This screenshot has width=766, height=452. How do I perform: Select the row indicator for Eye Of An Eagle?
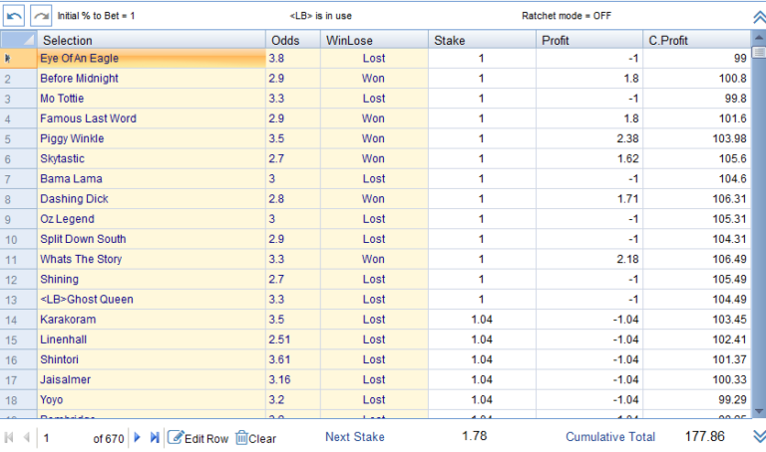tap(18, 59)
